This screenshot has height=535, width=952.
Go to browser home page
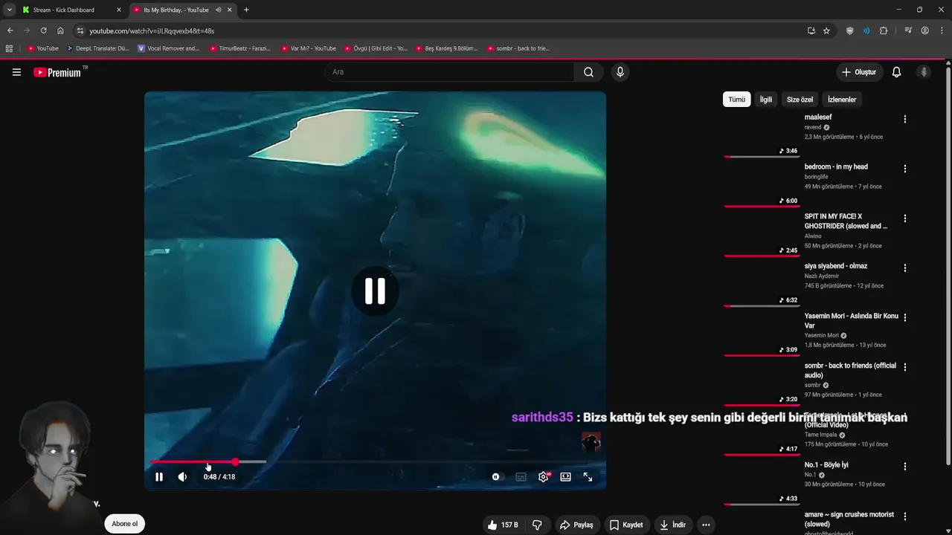[60, 30]
